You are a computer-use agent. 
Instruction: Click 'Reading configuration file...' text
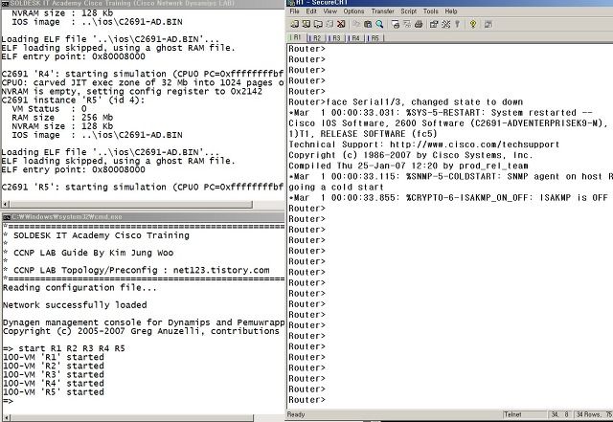click(x=79, y=288)
